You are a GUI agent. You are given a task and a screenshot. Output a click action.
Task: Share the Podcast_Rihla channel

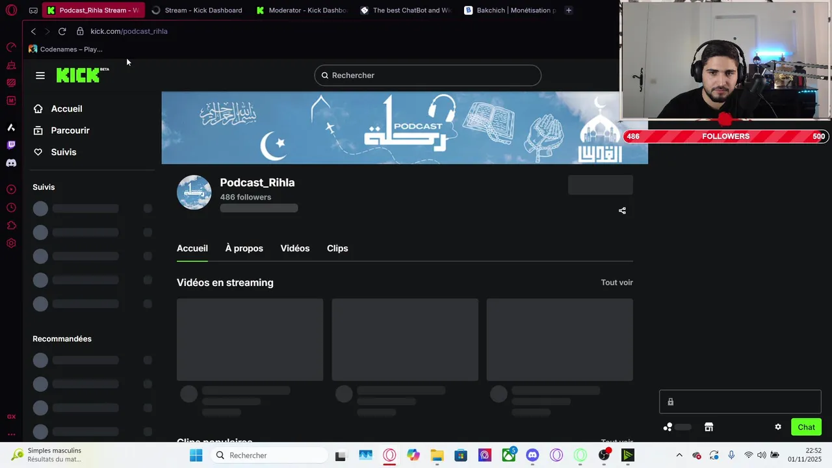coord(622,211)
